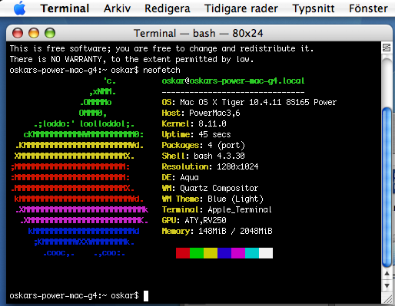Click the GPU value 'ATY,RV250'
Image resolution: width=395 pixels, height=306 pixels.
(205, 221)
